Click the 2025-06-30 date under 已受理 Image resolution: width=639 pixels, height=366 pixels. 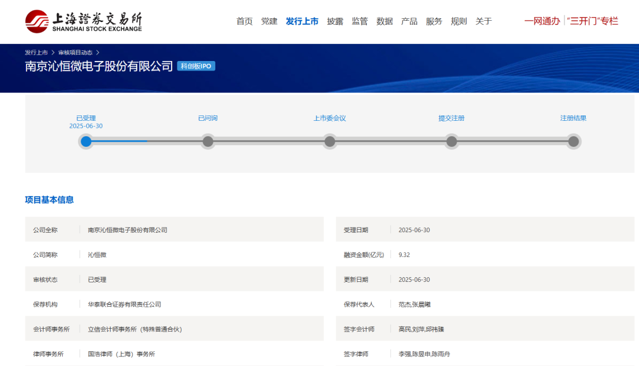pos(86,126)
